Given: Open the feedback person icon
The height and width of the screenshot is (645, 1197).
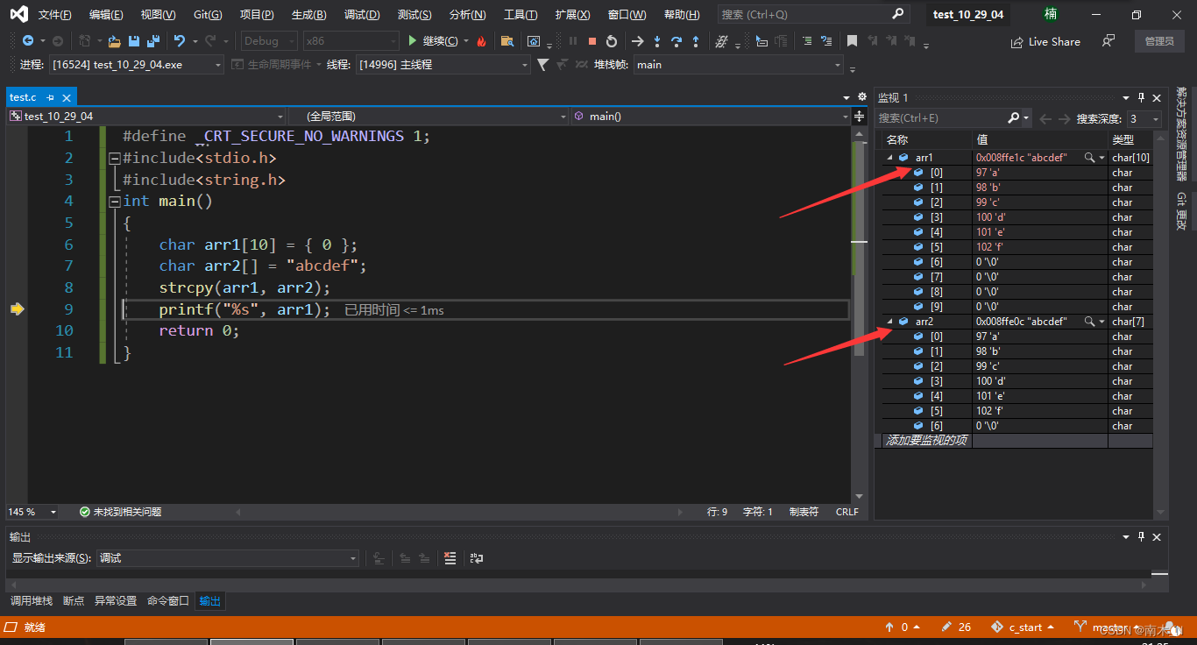Looking at the screenshot, I should (1108, 41).
